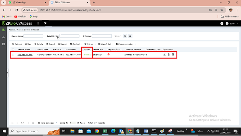Image resolution: width=241 pixels, height=136 pixels.
Task: Open the 192.168.11.110 device name link
Action: point(25,55)
